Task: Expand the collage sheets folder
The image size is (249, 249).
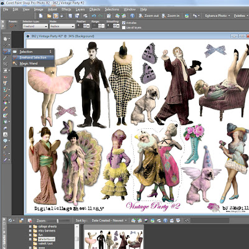Action: pyautogui.click(x=30, y=227)
